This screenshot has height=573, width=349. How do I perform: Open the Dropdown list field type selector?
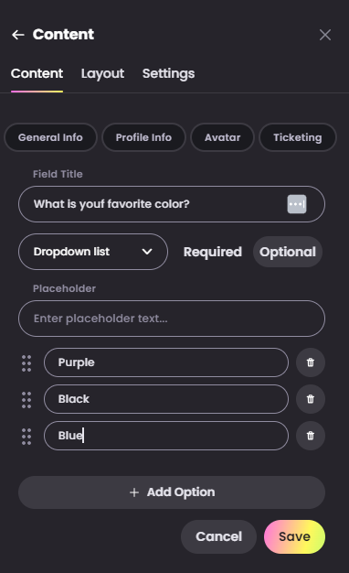click(93, 252)
